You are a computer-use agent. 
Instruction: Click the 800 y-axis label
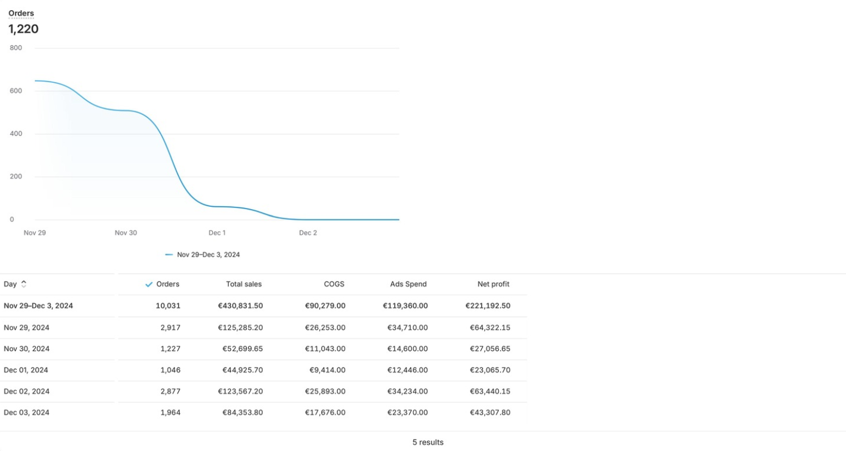point(16,48)
